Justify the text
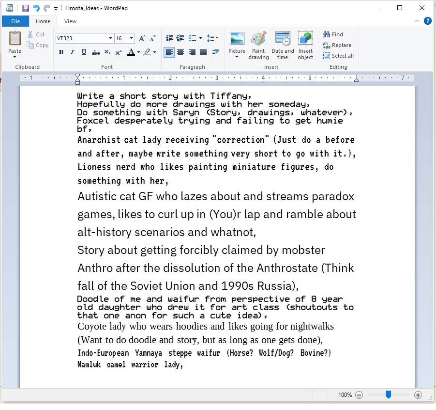436x410 pixels. 203,52
